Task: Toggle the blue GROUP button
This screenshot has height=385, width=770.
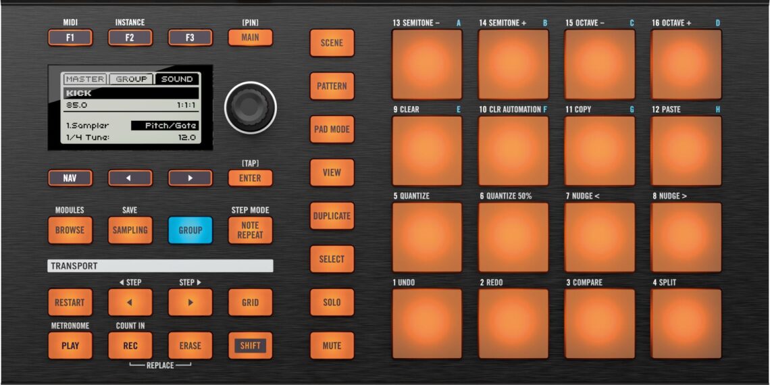Action: pos(190,230)
